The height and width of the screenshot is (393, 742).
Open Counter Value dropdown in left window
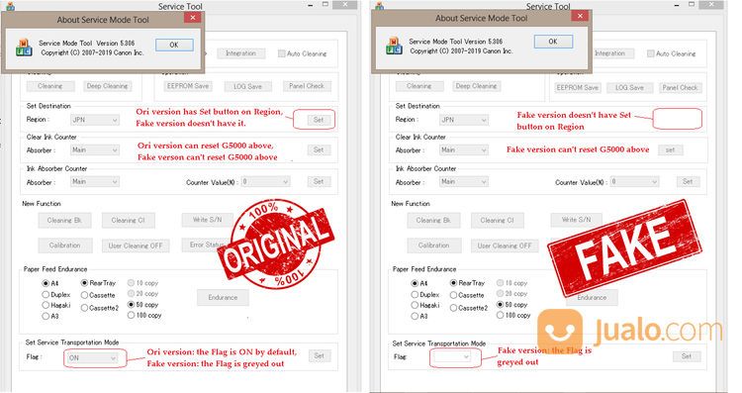pyautogui.click(x=265, y=182)
